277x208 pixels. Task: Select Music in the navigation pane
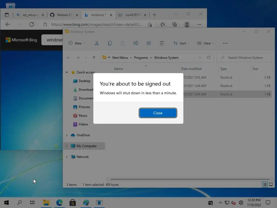pyautogui.click(x=83, y=115)
